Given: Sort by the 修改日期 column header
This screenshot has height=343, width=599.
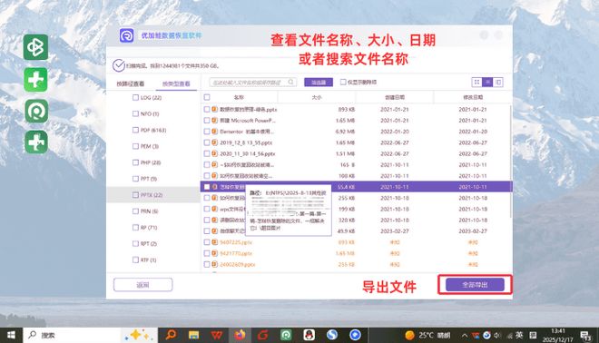Looking at the screenshot, I should tap(473, 97).
